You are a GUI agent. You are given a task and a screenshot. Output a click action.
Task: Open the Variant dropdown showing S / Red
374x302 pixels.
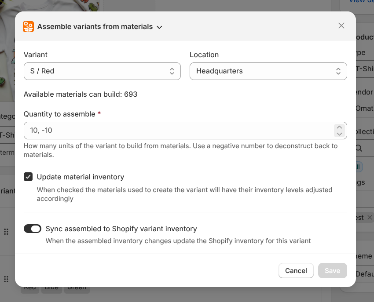click(102, 71)
